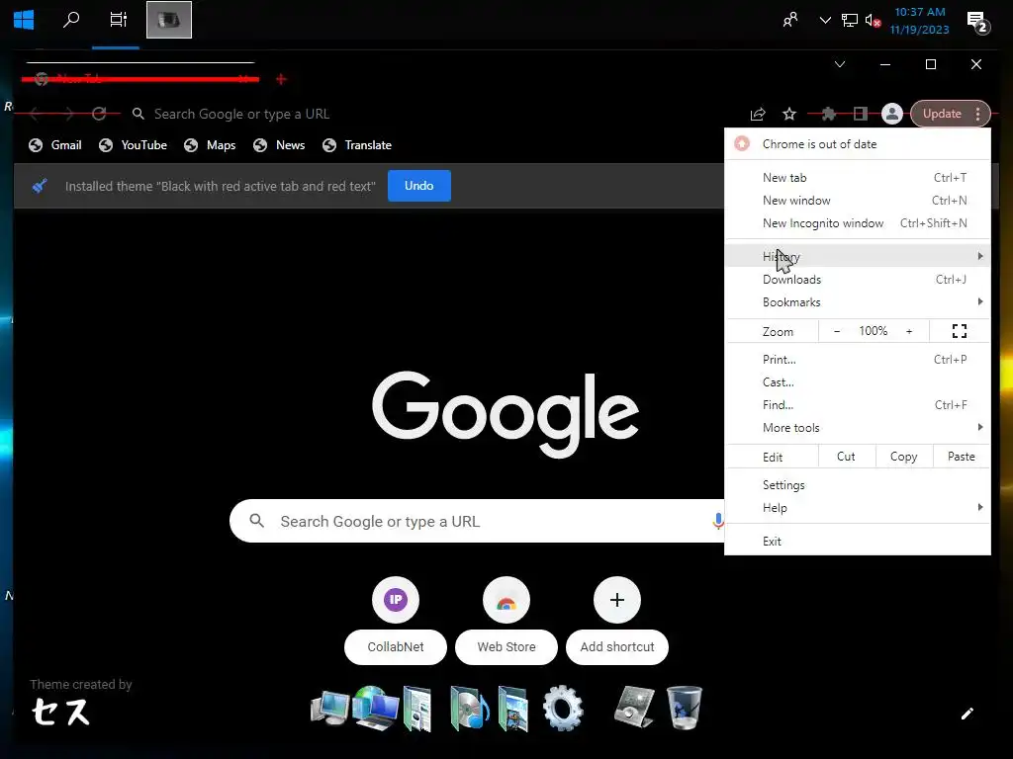The width and height of the screenshot is (1013, 759).
Task: Open the new tab plus button
Action: tap(280, 79)
